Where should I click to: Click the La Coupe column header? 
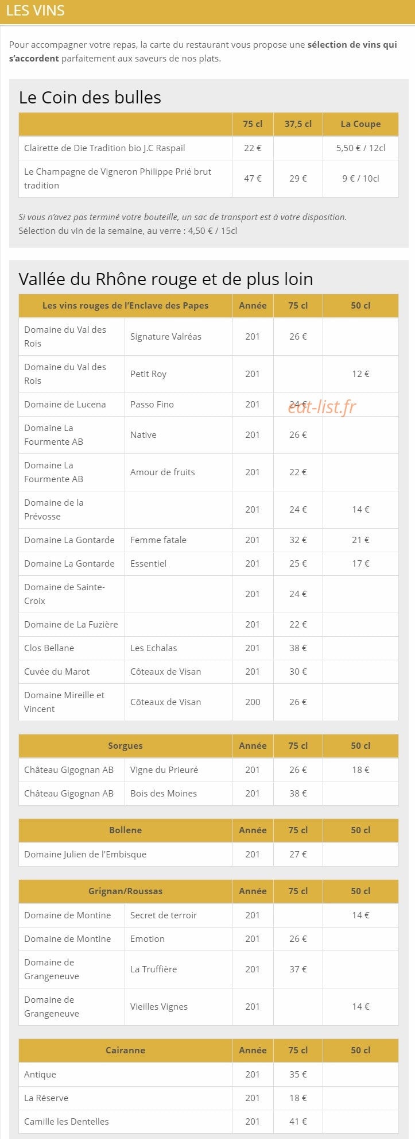pos(360,124)
